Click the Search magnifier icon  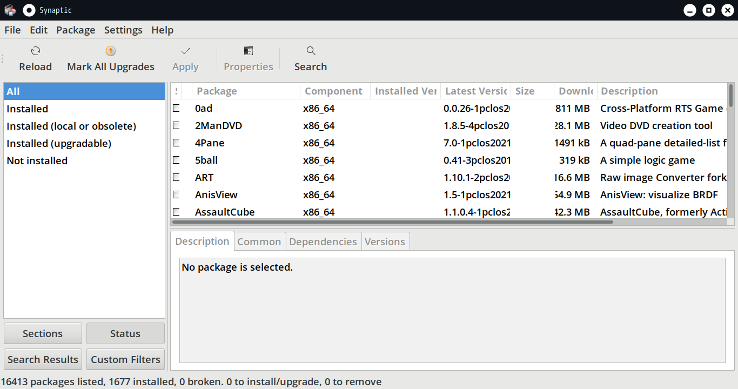coord(311,51)
